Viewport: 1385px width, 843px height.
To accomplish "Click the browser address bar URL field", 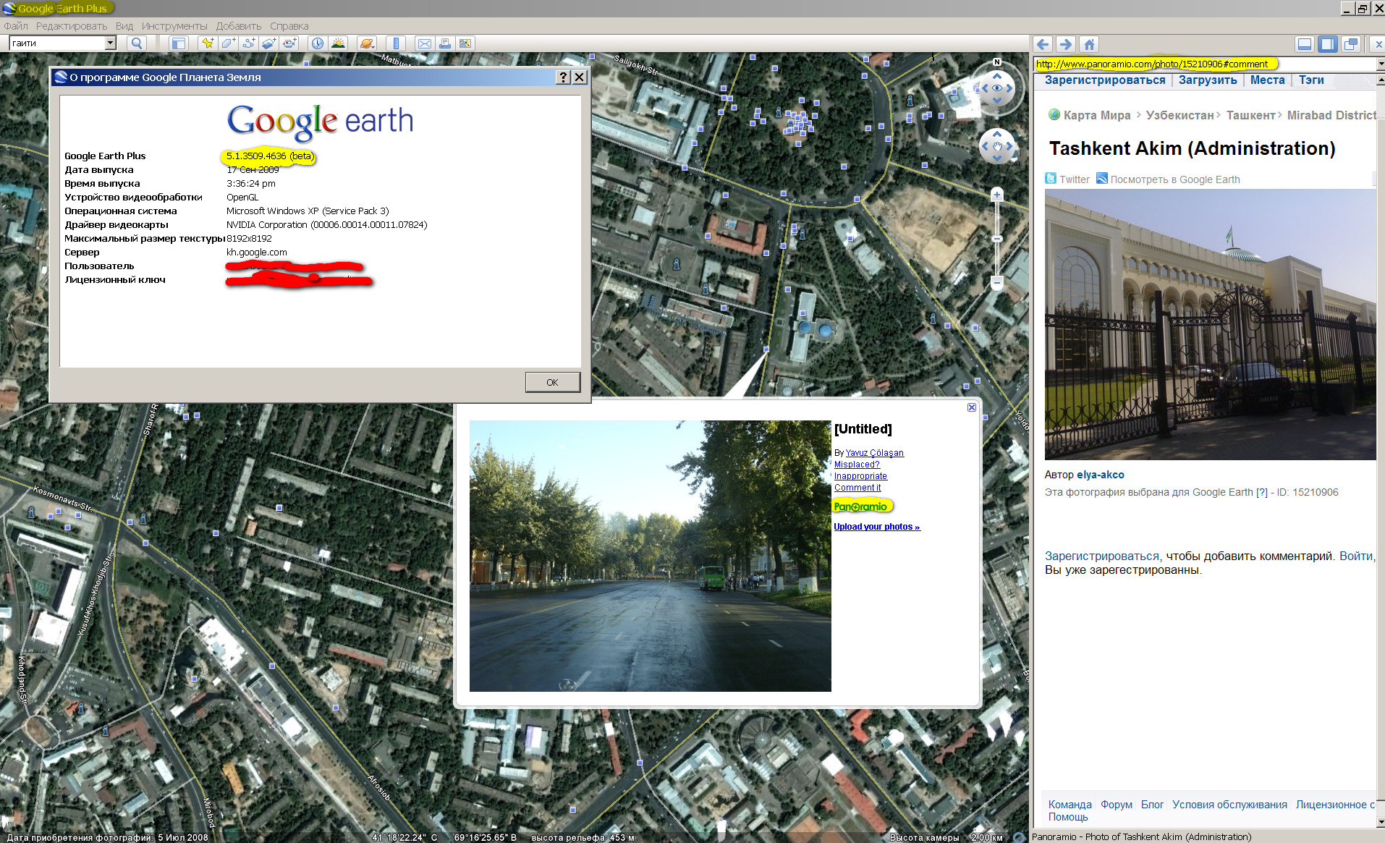I will click(x=1204, y=64).
